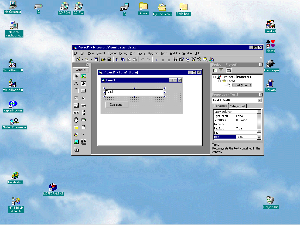
Task: Click the View Object button in Project panel
Action: (x=221, y=70)
